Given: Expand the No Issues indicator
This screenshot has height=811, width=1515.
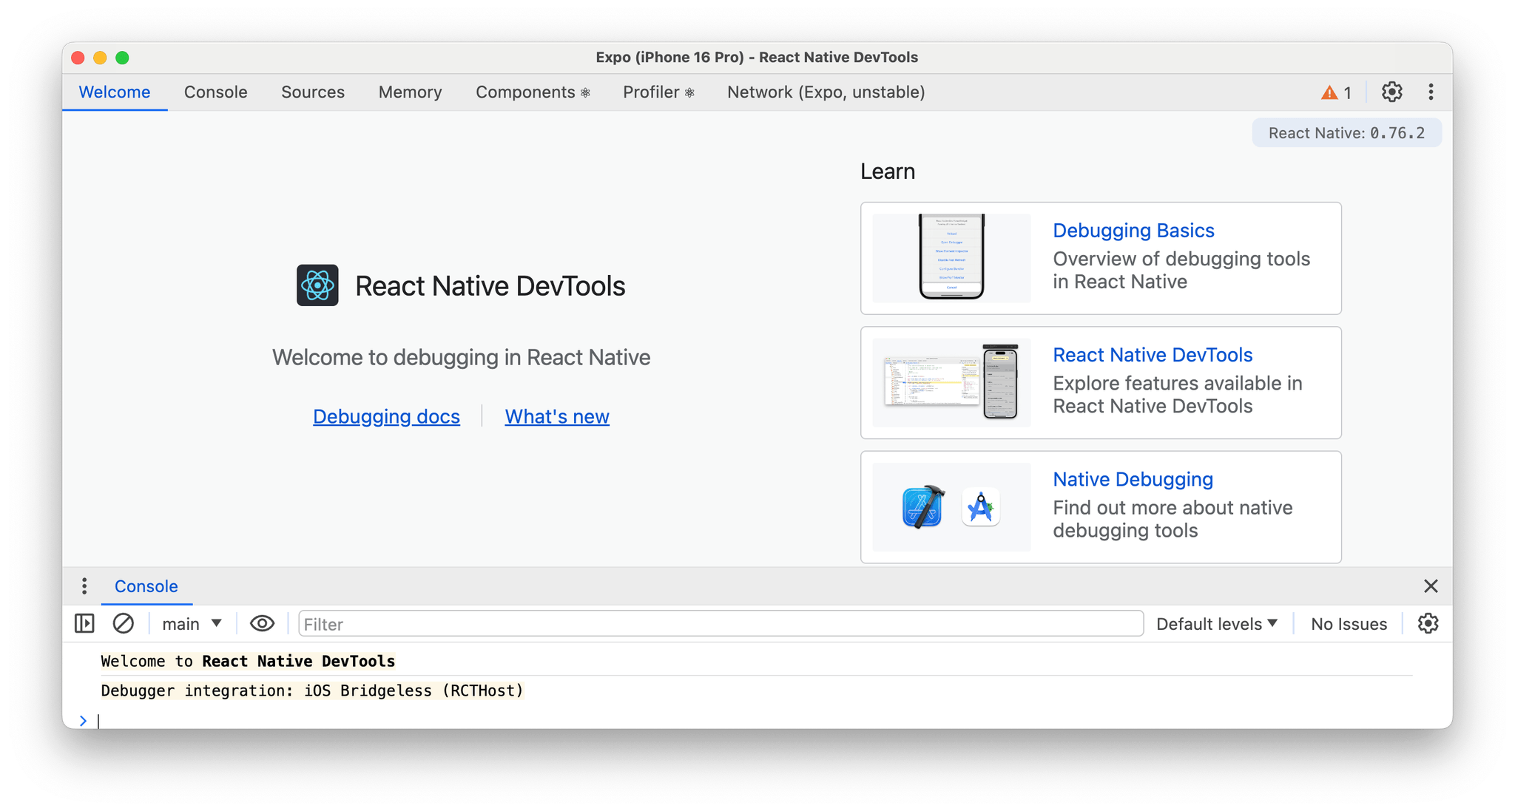Looking at the screenshot, I should pos(1348,623).
